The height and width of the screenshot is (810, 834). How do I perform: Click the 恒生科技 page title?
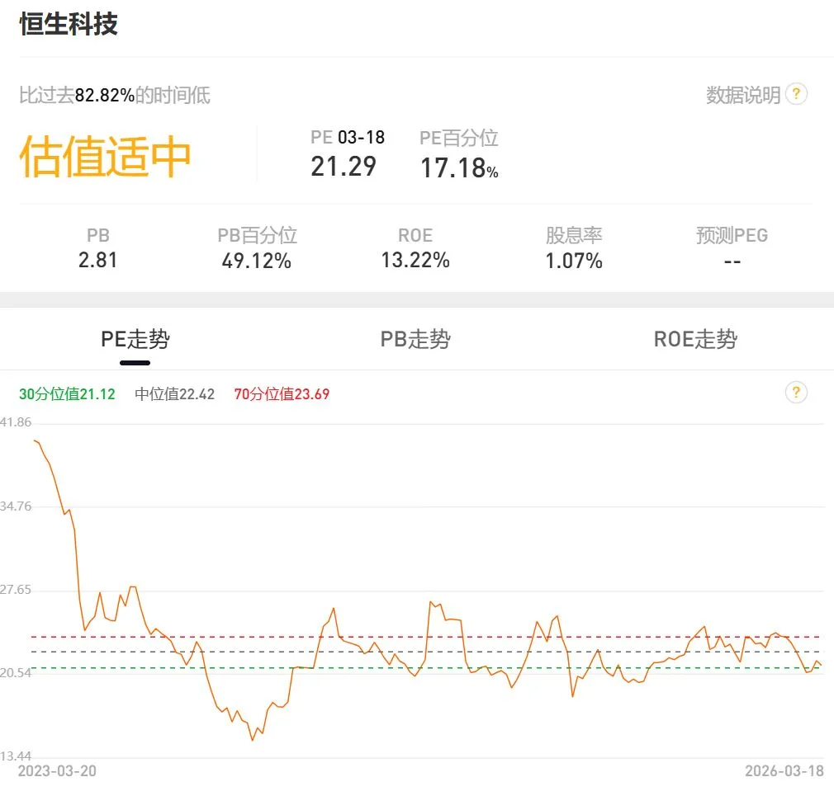tap(69, 23)
